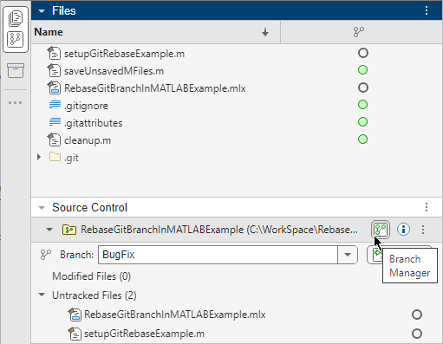
Task: Click the Untracked Files (2) heading
Action: 94,295
